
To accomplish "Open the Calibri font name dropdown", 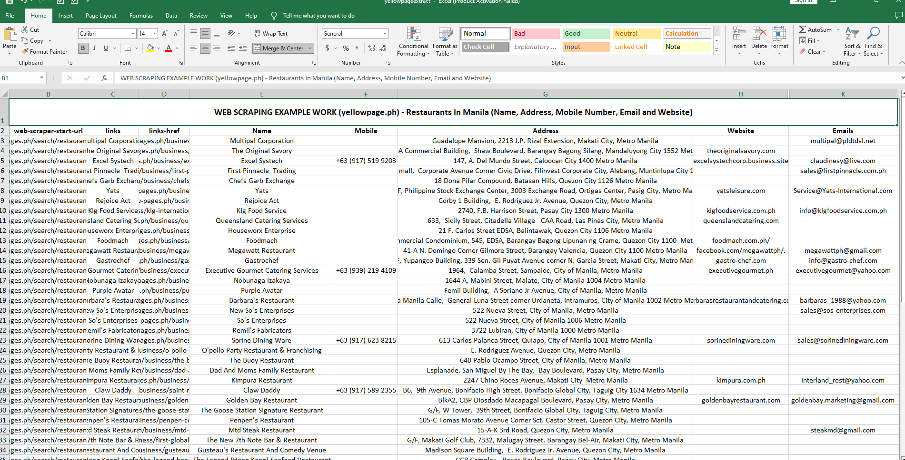I will pyautogui.click(x=133, y=33).
